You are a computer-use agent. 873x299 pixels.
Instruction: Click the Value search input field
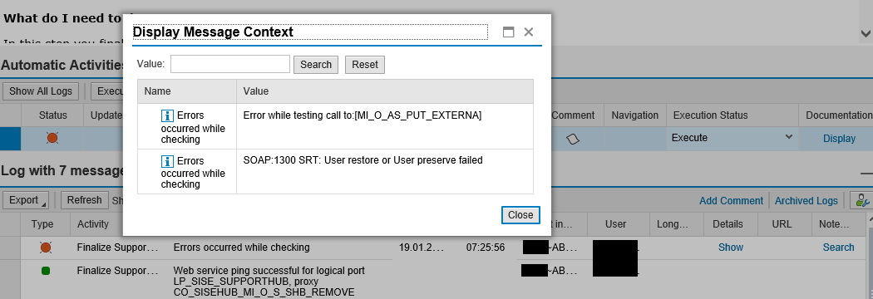pos(230,64)
